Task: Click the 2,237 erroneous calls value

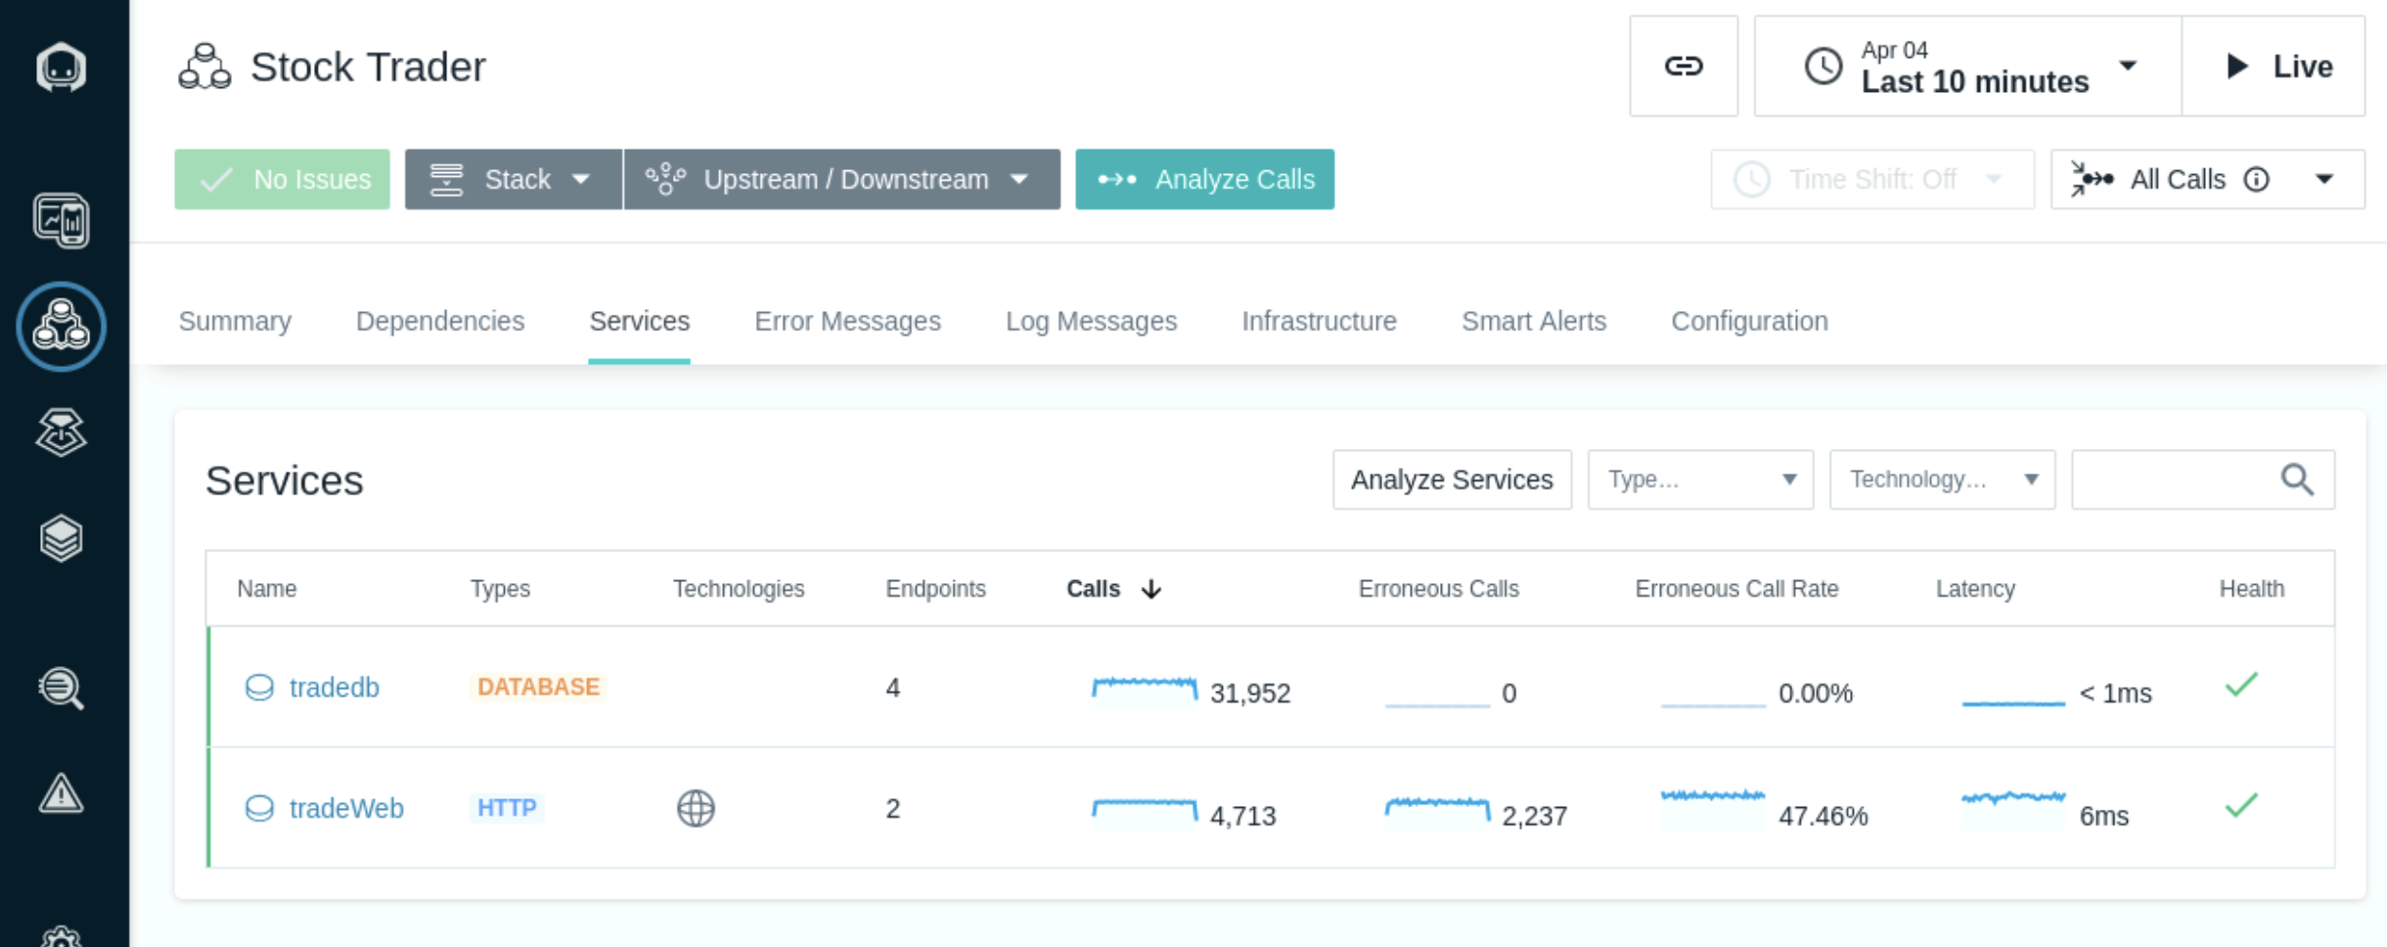Action: click(1534, 815)
